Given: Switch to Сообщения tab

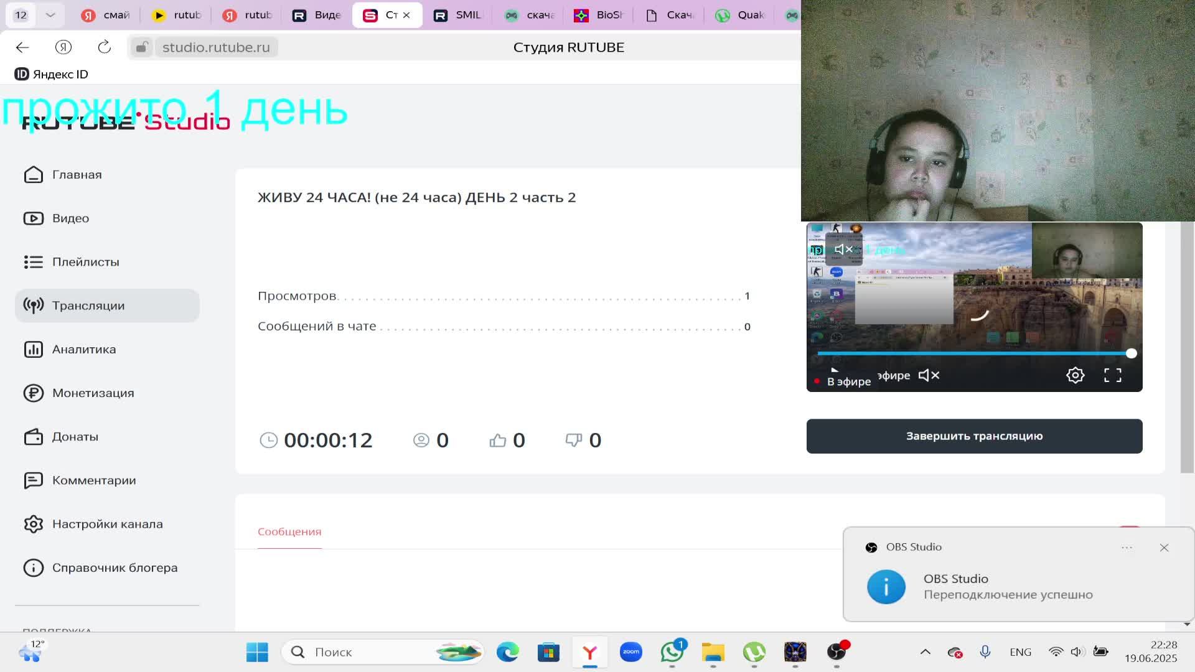Looking at the screenshot, I should [x=289, y=532].
